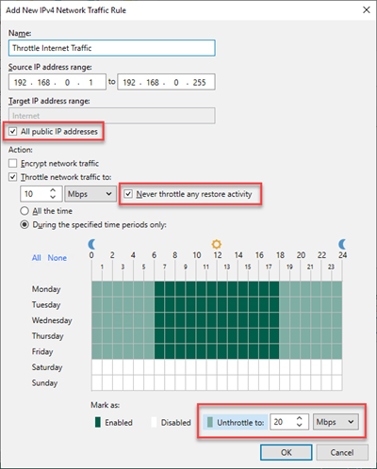Uncheck Throttle network traffic to

[12, 177]
